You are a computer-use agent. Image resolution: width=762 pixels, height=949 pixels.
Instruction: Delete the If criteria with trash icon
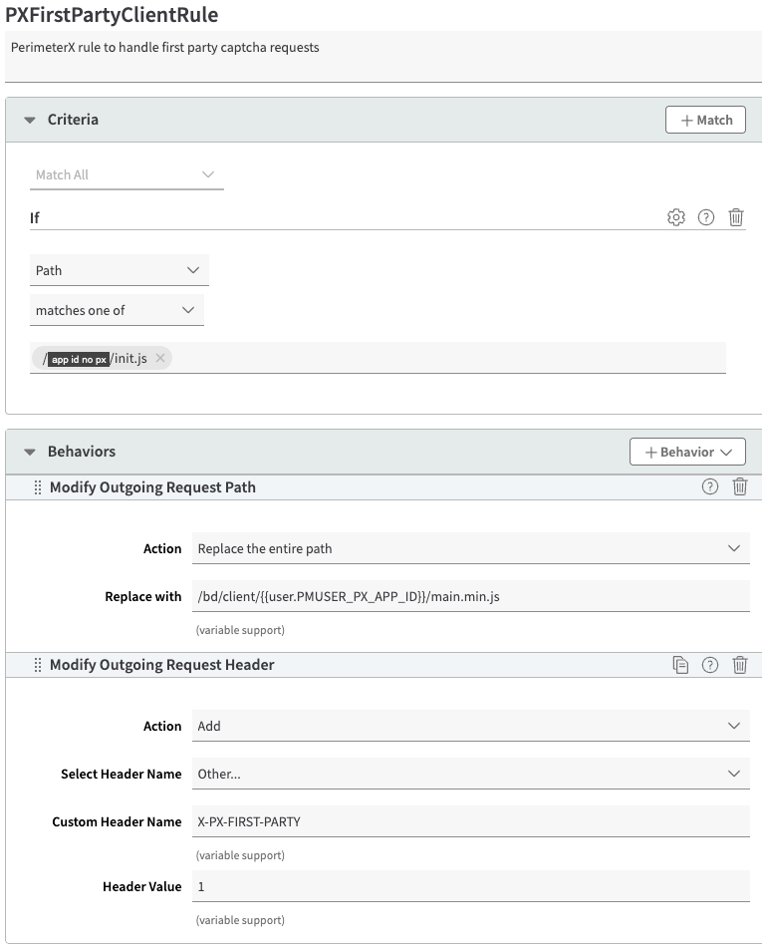736,217
